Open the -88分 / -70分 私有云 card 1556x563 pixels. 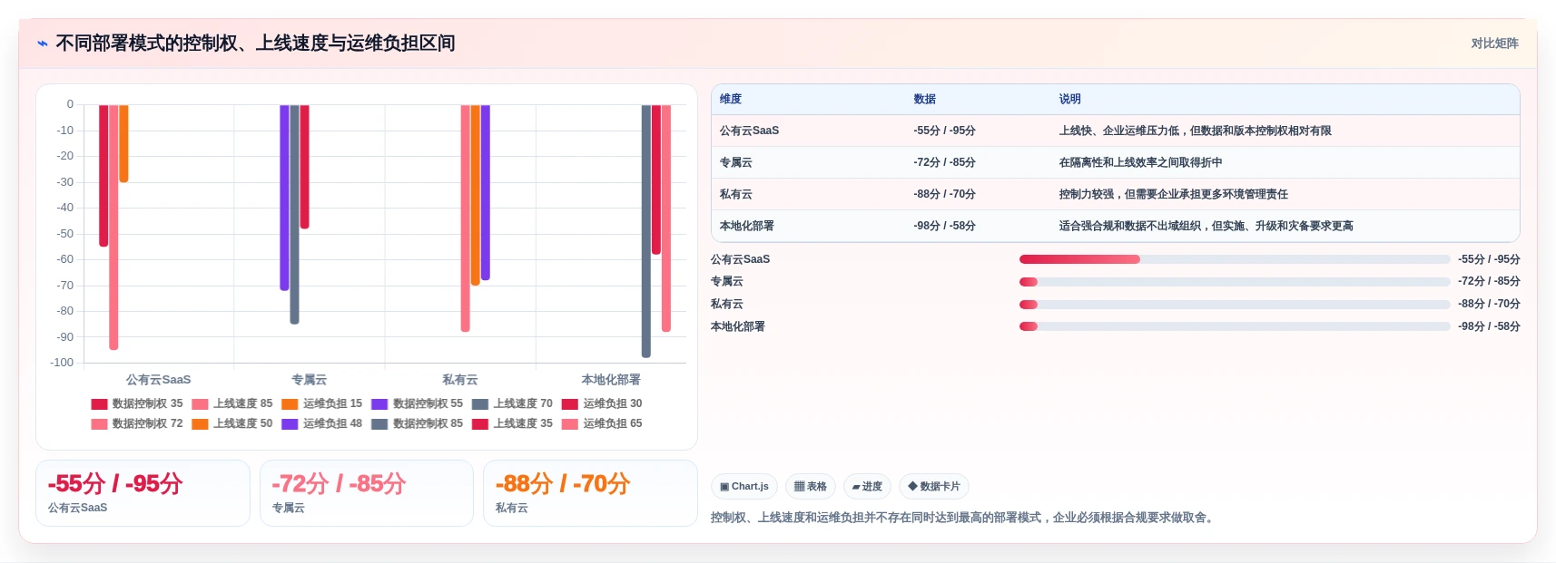pyautogui.click(x=590, y=493)
